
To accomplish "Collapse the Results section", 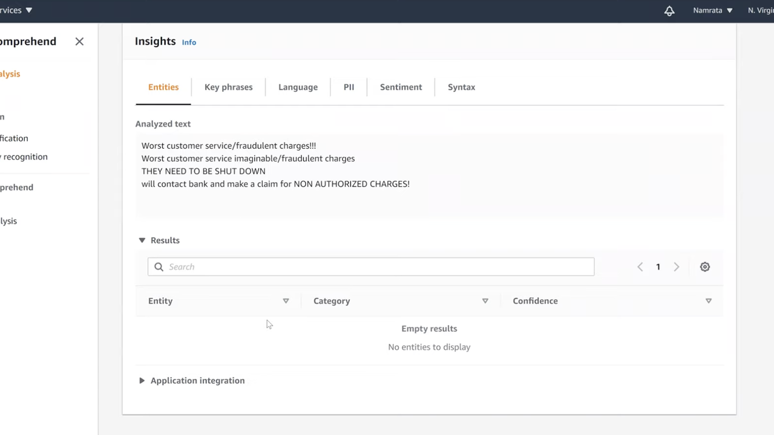I will [142, 240].
